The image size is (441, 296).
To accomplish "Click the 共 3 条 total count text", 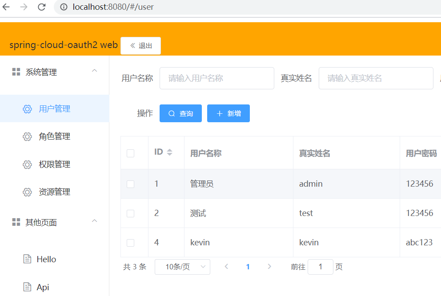I will pyautogui.click(x=135, y=267).
